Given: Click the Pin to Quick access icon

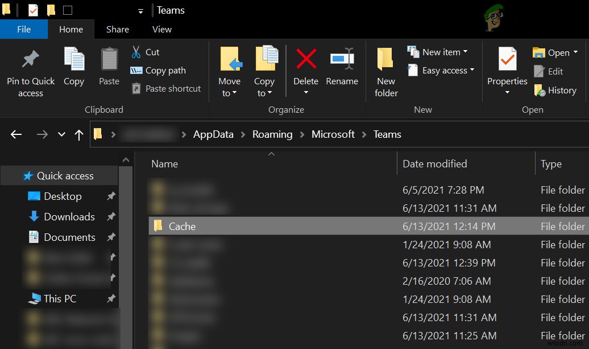Looking at the screenshot, I should (31, 60).
